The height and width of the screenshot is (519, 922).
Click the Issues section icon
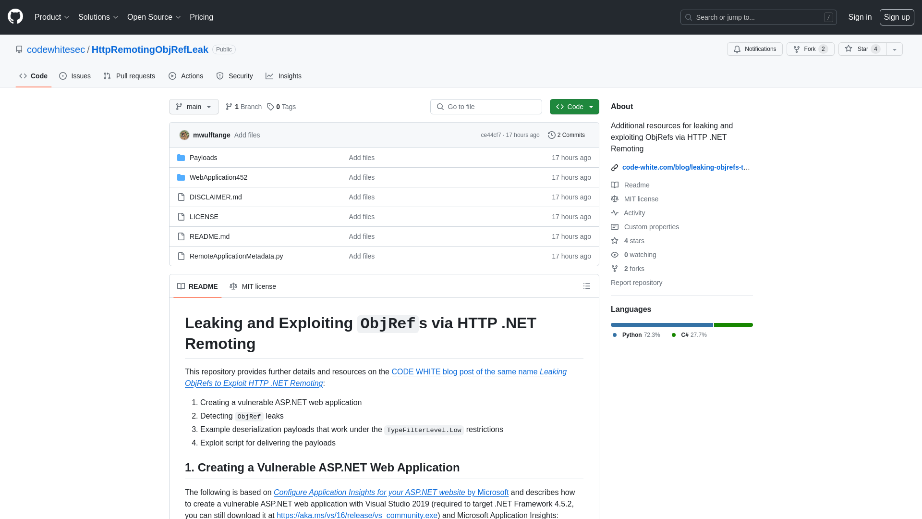[63, 75]
